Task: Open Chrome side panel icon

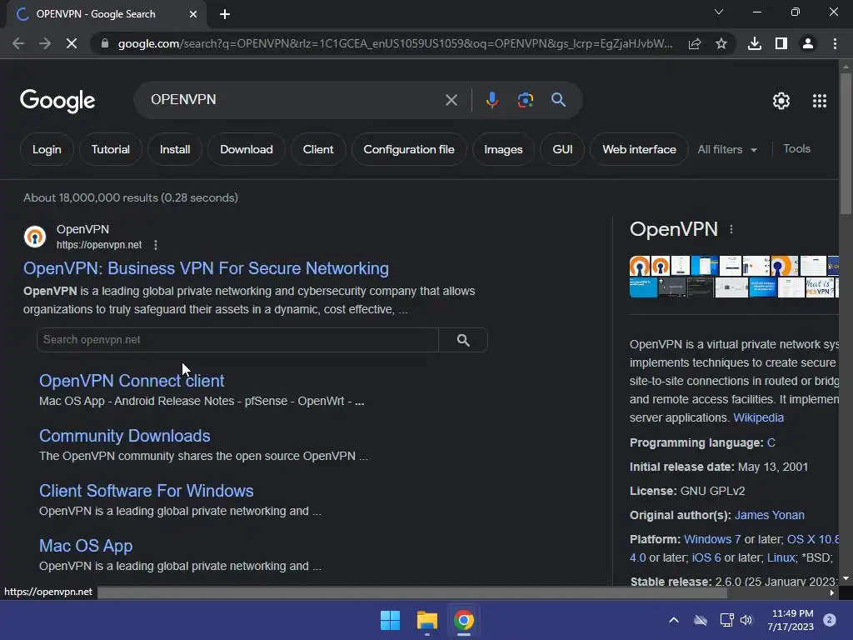Action: click(781, 43)
